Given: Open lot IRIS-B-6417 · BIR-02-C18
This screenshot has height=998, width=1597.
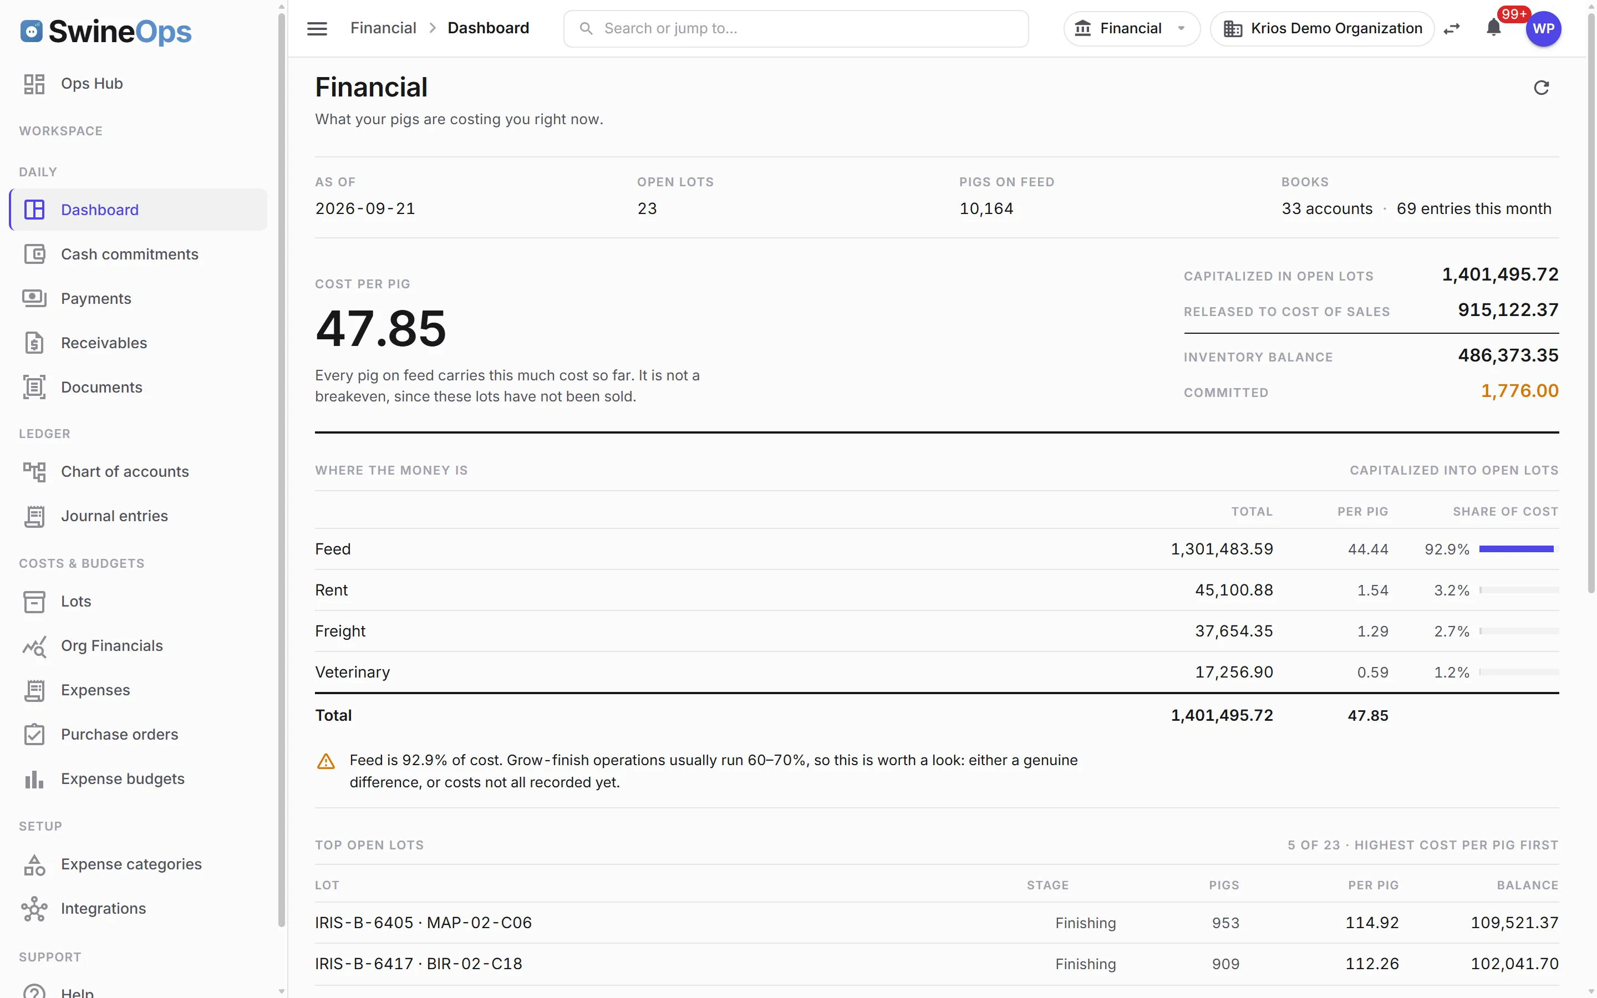Looking at the screenshot, I should pos(937,964).
